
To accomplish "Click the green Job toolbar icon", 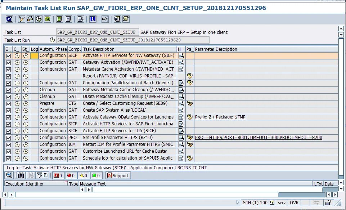I will (x=48, y=19).
